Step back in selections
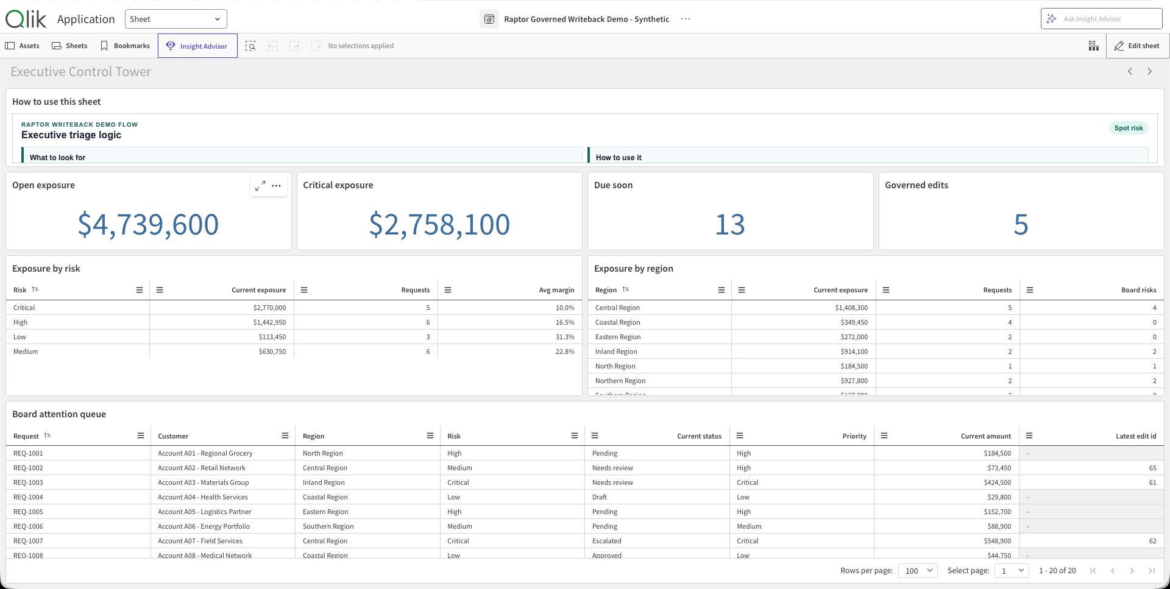This screenshot has height=589, width=1170. click(x=272, y=46)
